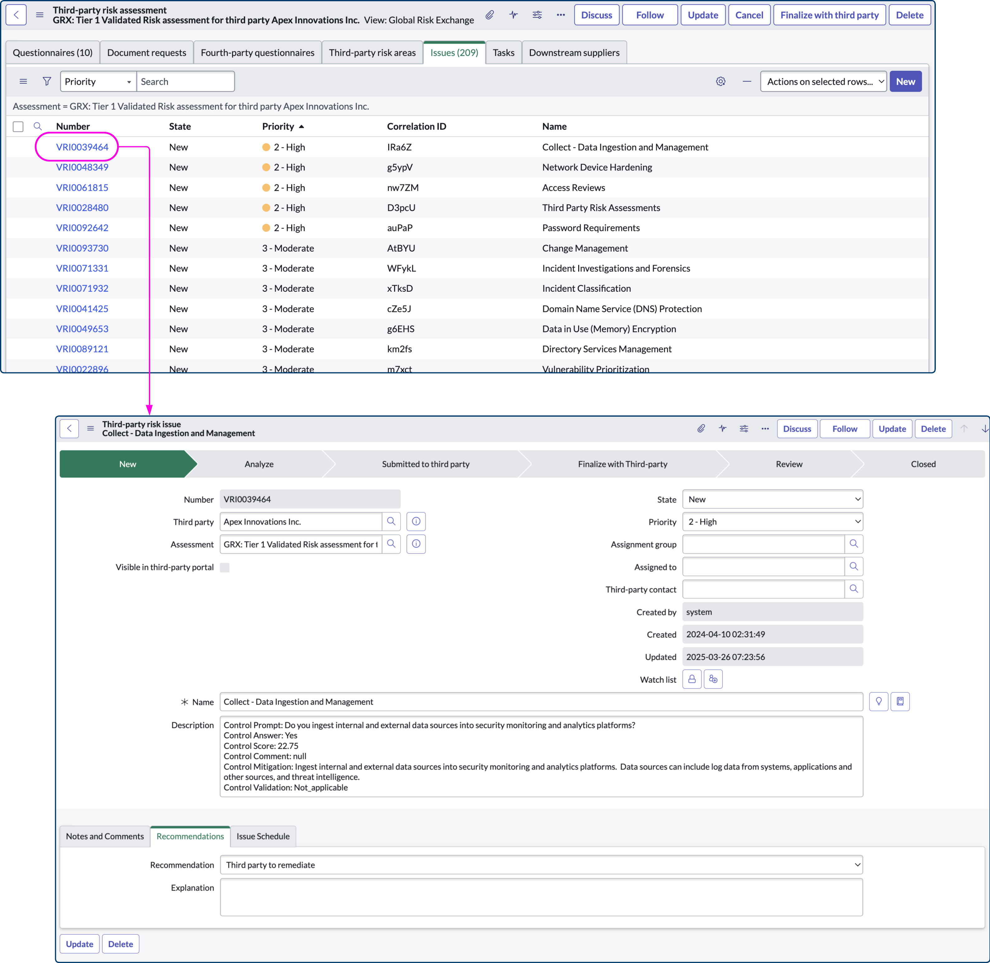
Task: Open activity stream icon in assessment header
Action: [x=513, y=15]
